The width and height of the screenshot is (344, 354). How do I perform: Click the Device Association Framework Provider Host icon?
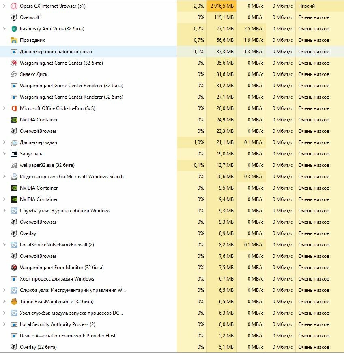point(14,336)
